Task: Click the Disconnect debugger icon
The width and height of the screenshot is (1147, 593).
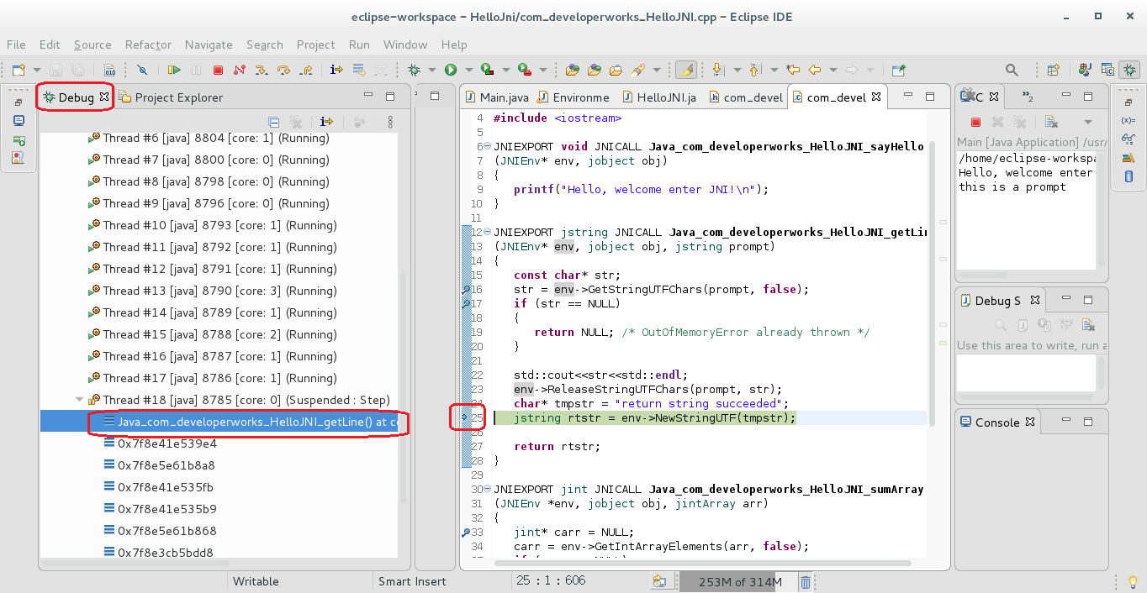Action: point(240,71)
